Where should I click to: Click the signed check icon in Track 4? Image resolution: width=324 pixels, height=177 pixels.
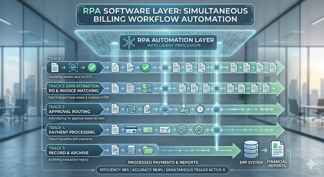165,130
